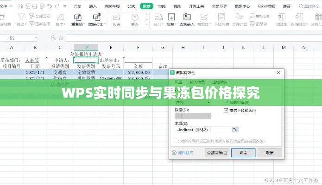Click the Undo arrow icon
The image size is (322, 185).
point(50,6)
